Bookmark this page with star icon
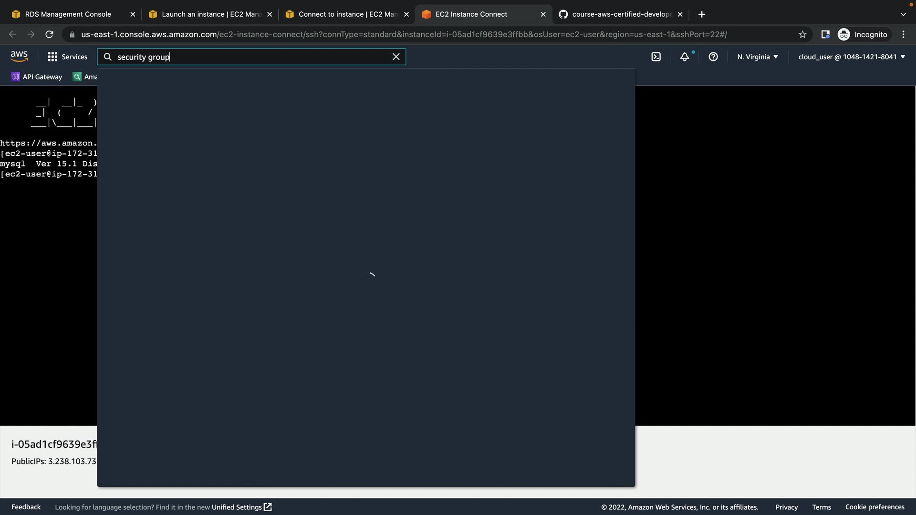916x515 pixels. (x=802, y=34)
